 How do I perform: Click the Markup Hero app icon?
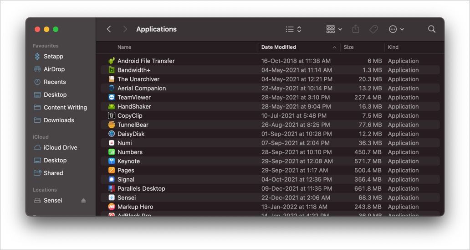point(112,207)
